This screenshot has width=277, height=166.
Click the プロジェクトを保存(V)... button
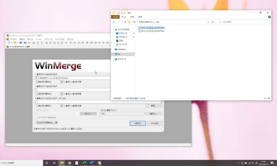pos(45,123)
